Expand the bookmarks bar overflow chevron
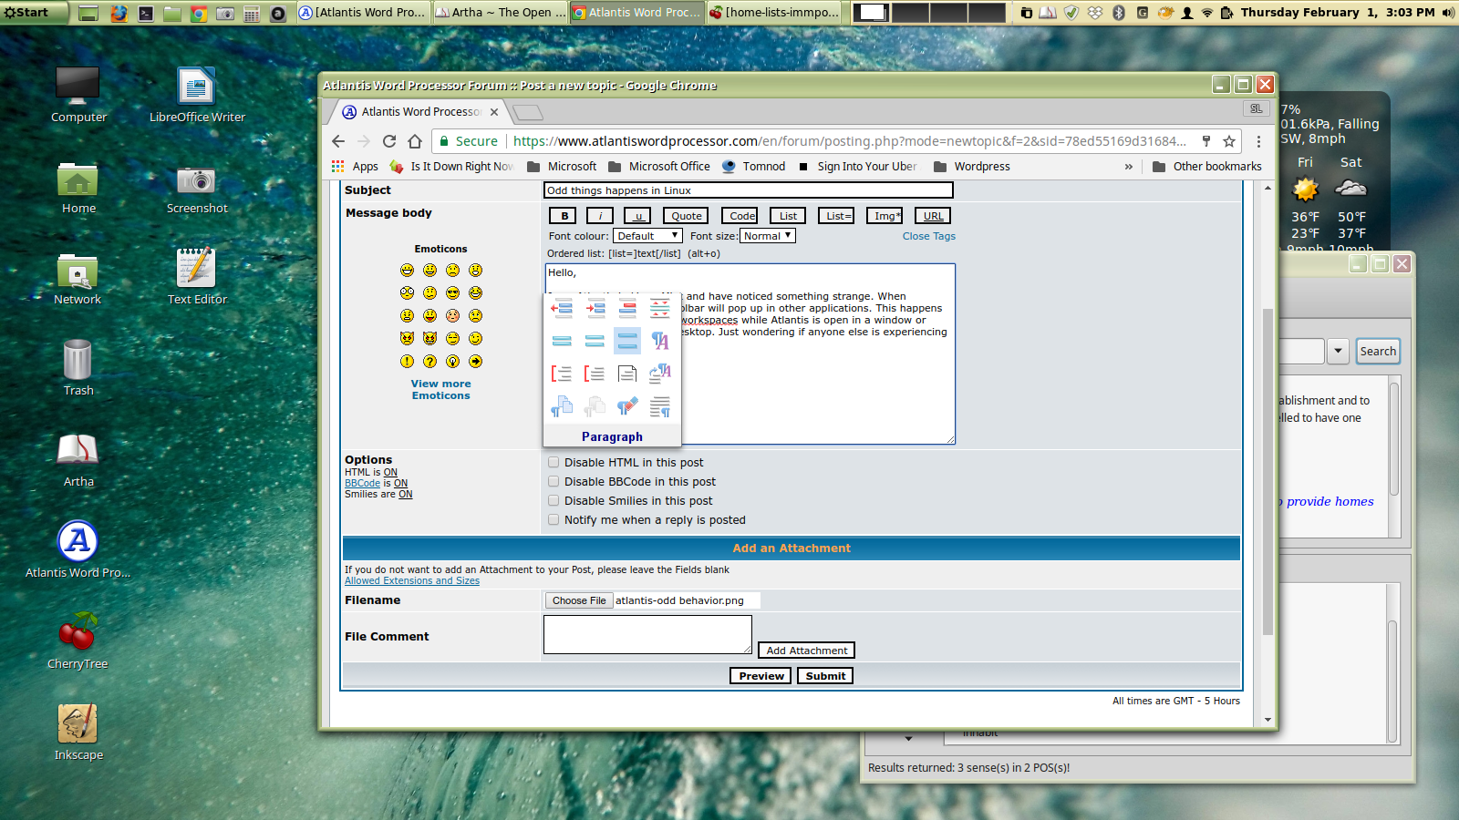This screenshot has height=820, width=1459. coord(1129,167)
